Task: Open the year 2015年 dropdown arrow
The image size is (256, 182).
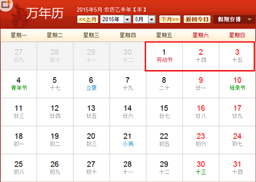Action: 127,19
